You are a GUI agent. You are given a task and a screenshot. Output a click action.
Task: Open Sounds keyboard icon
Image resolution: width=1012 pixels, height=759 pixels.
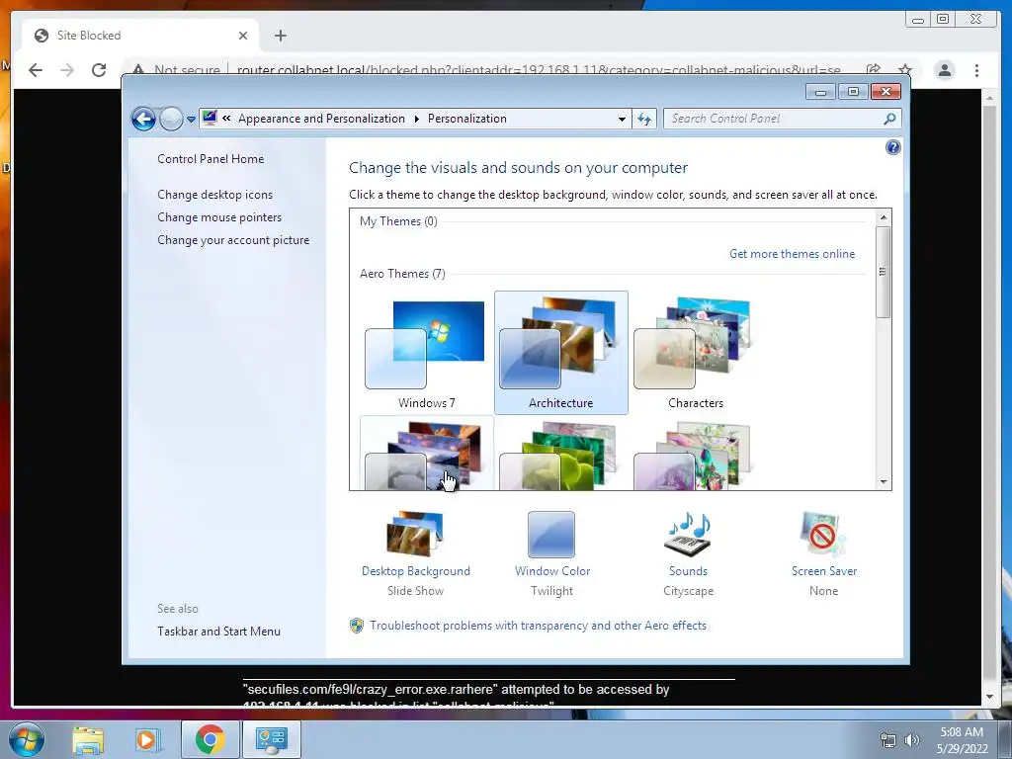point(688,535)
